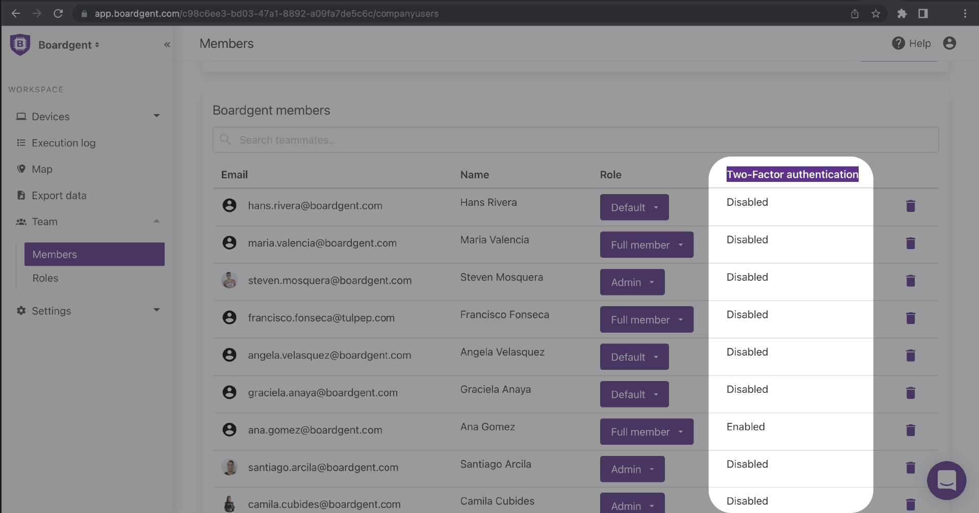Open Ana Gomez's Full member role dropdown
979x513 pixels.
(647, 431)
